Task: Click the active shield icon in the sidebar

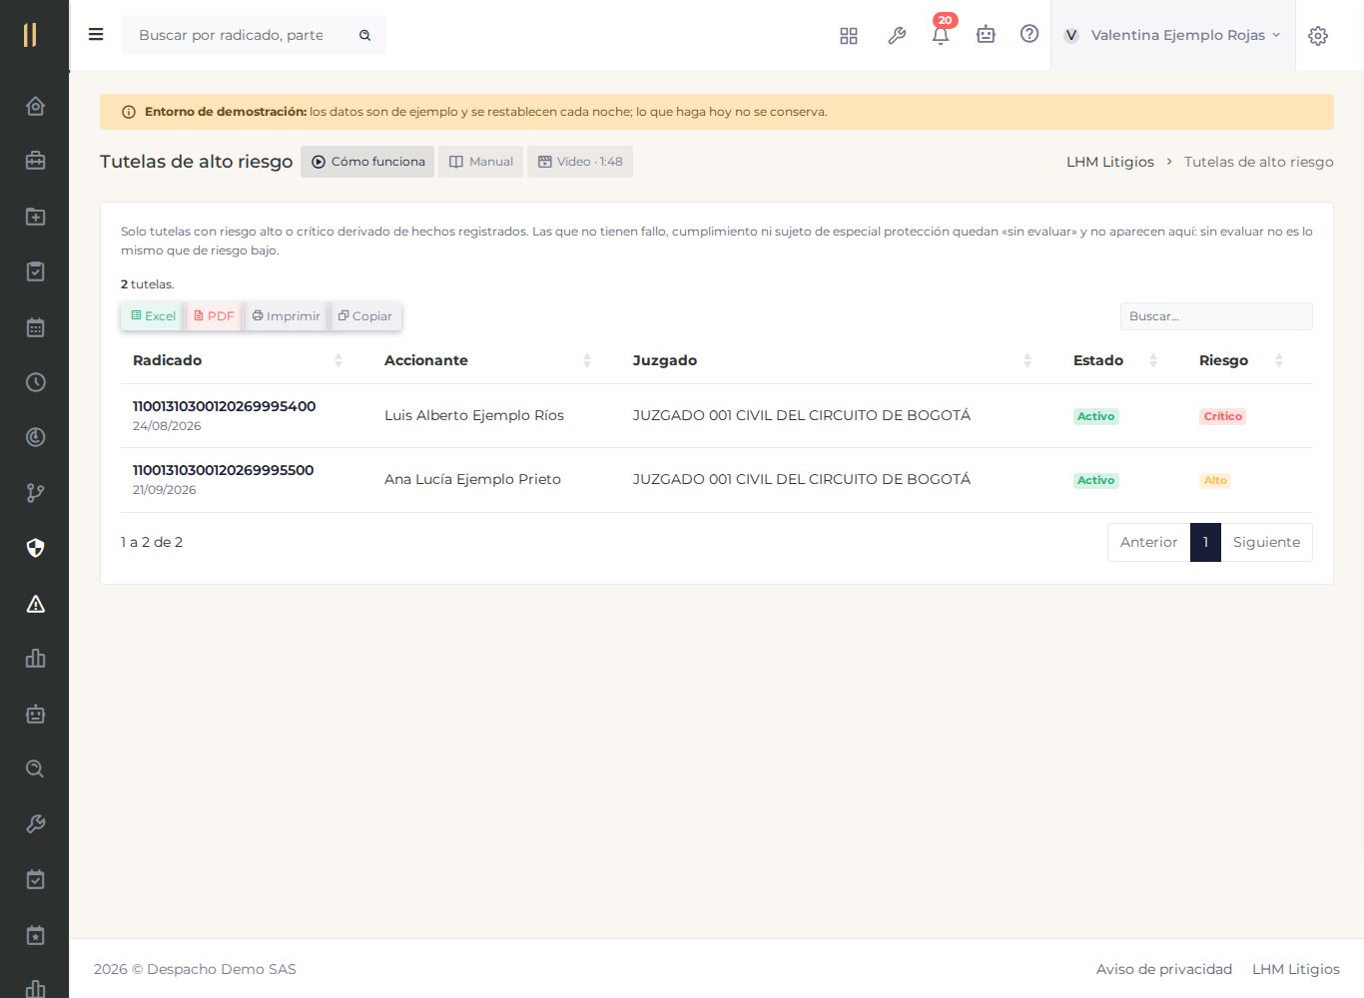Action: [x=35, y=548]
